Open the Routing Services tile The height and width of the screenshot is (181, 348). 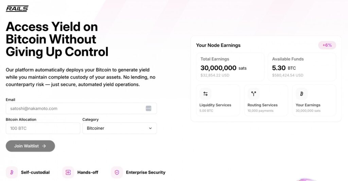click(266, 100)
